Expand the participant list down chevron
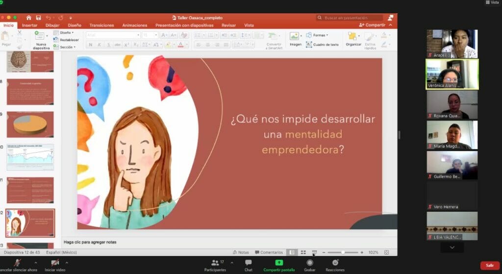The image size is (502, 274). click(x=452, y=248)
